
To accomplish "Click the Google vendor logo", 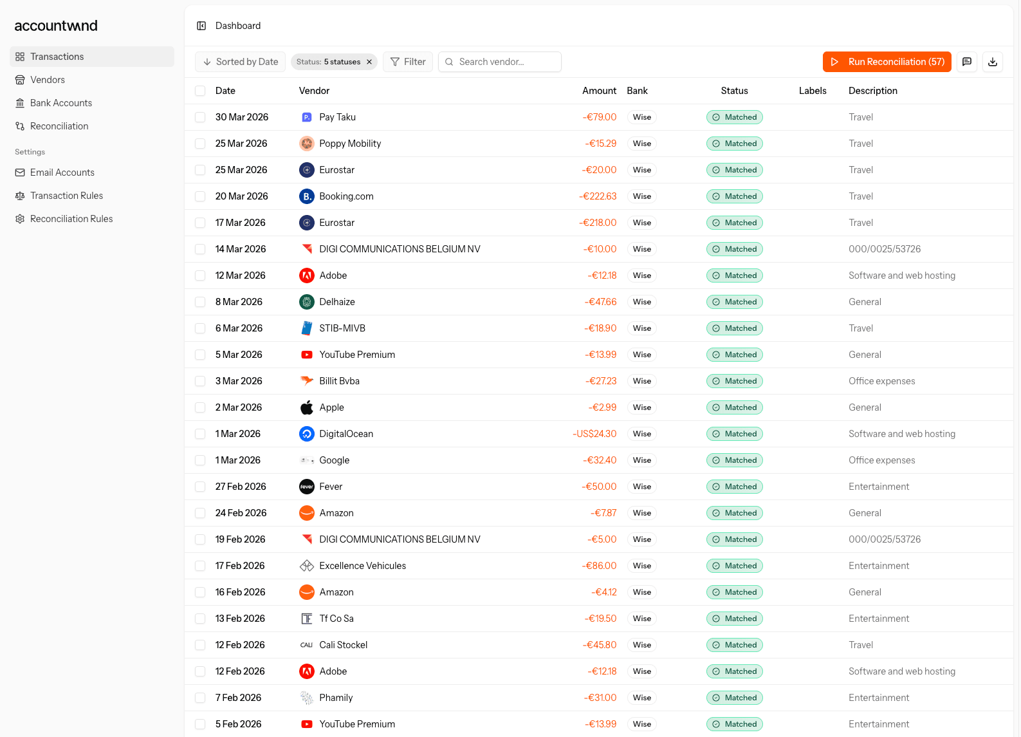I will tap(307, 460).
